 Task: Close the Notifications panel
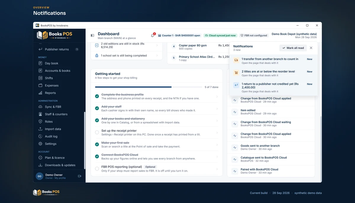click(x=311, y=48)
